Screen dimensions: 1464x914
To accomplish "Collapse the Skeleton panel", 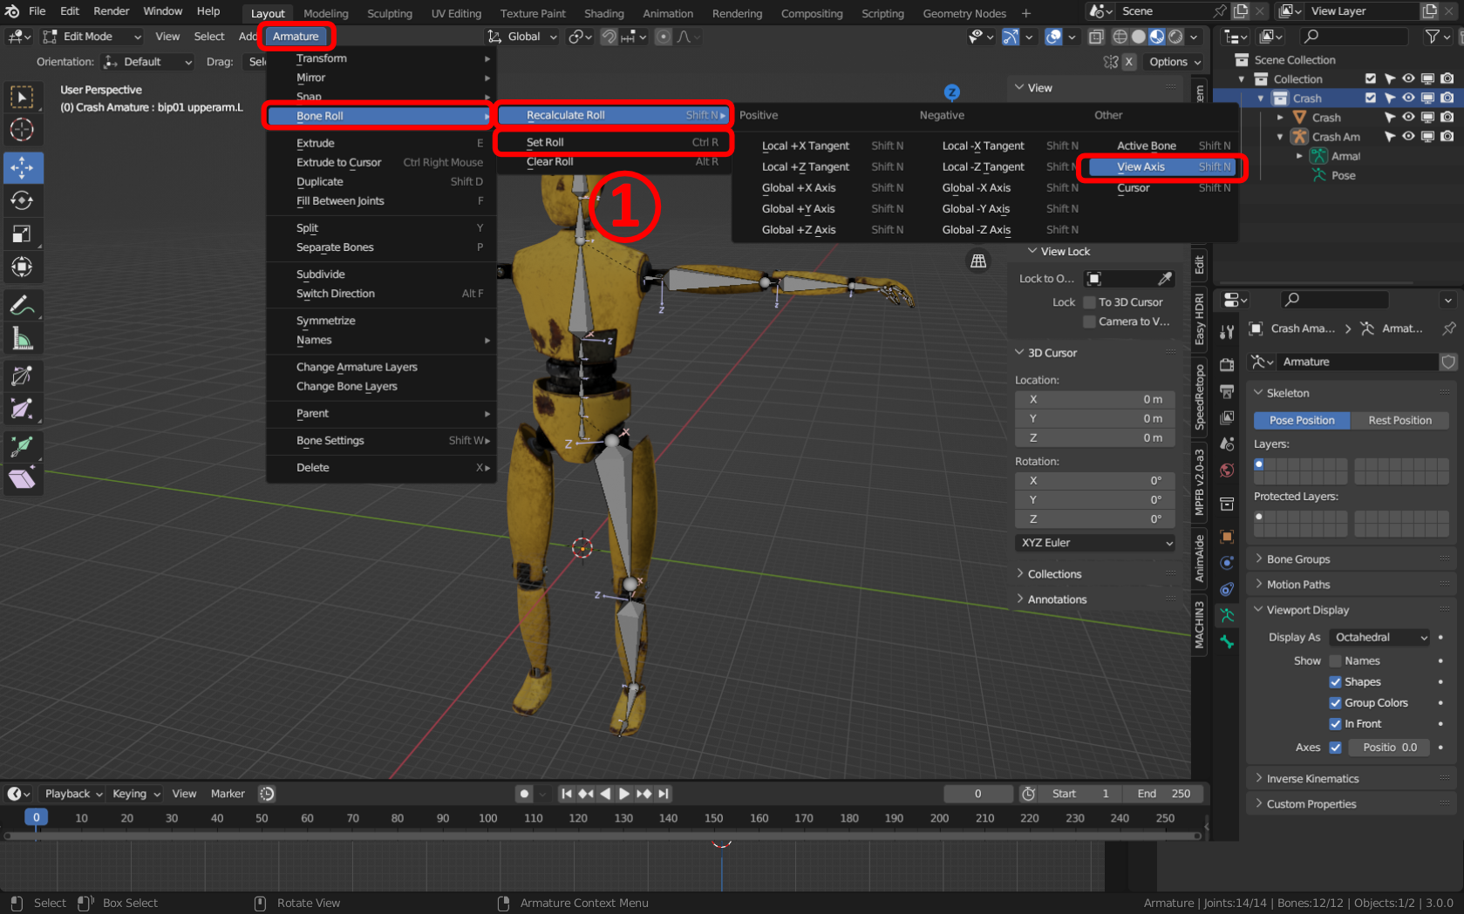I will (x=1287, y=393).
